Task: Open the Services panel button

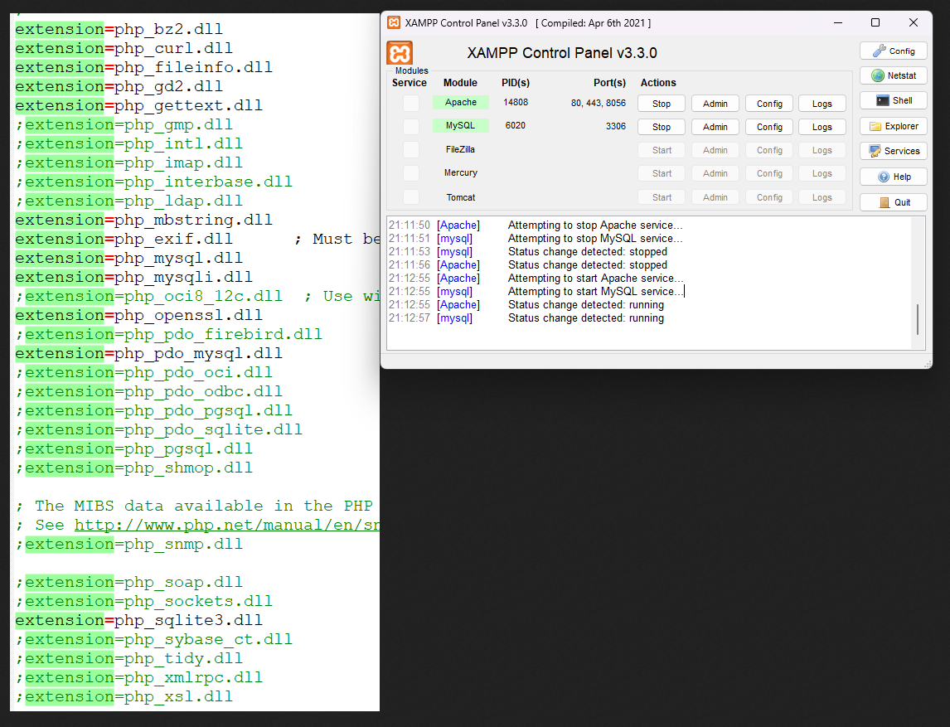Action: click(x=893, y=151)
